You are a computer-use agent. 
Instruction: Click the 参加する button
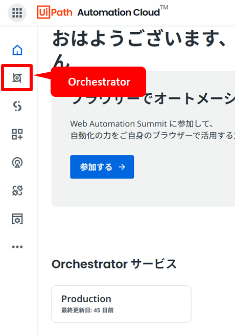102,167
